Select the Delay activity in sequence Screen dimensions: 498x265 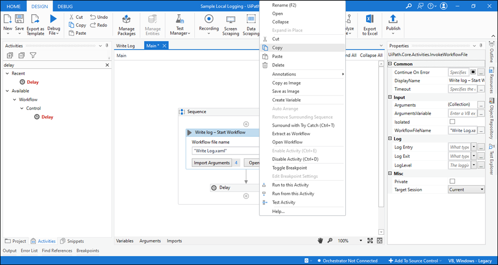[x=235, y=187]
